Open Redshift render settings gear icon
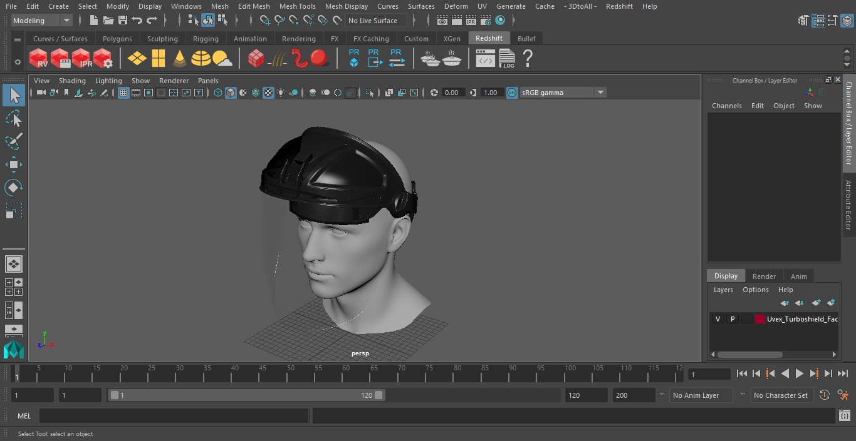Image resolution: width=856 pixels, height=441 pixels. pos(103,59)
